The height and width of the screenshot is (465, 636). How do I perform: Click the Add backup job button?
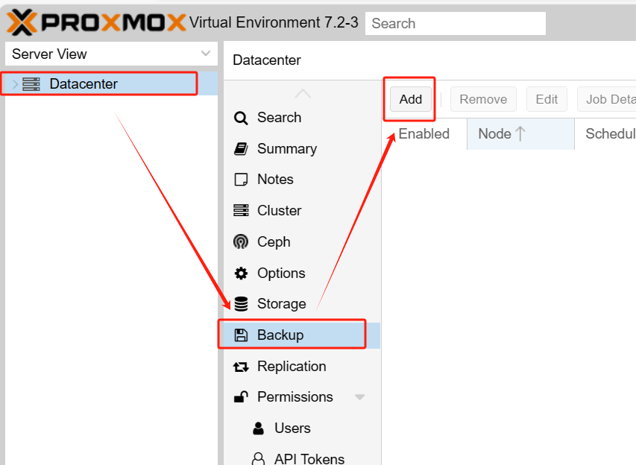(x=411, y=99)
